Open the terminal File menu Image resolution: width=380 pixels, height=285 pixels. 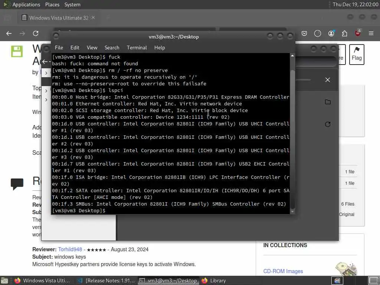[x=59, y=48]
